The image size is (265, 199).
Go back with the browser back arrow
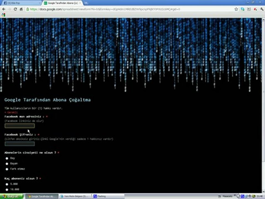click(x=4, y=9)
